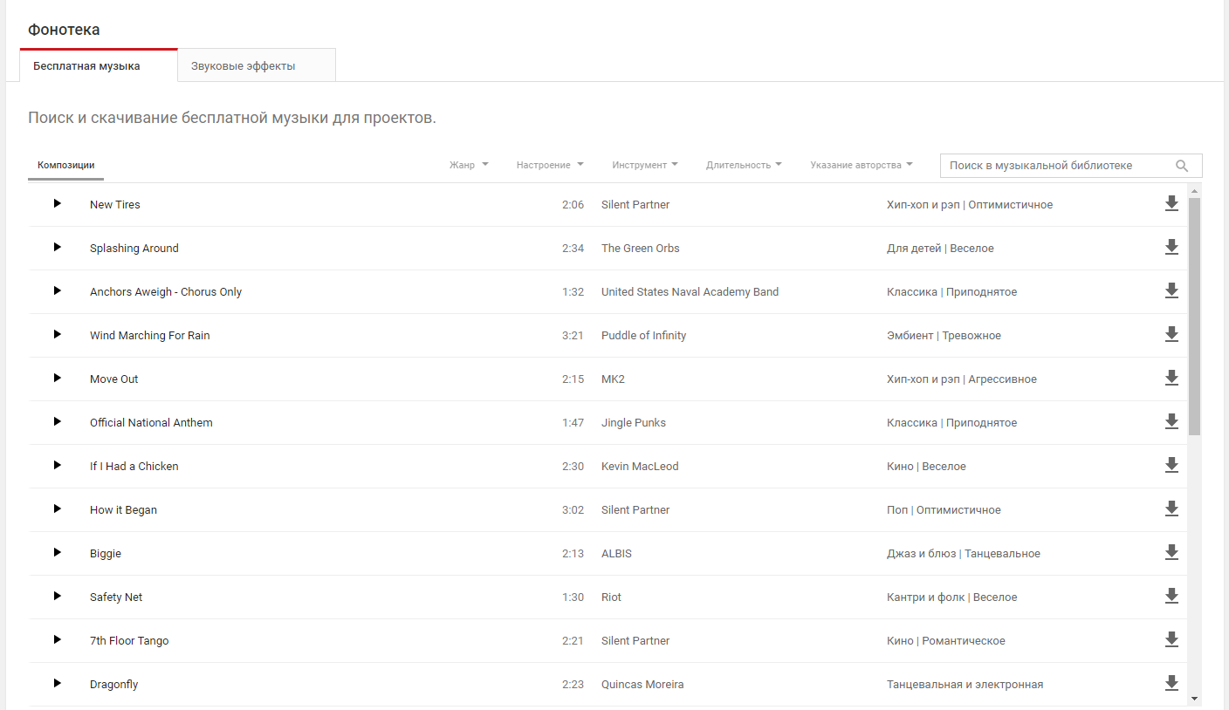Play the track Move Out
This screenshot has height=710, width=1229.
[58, 378]
